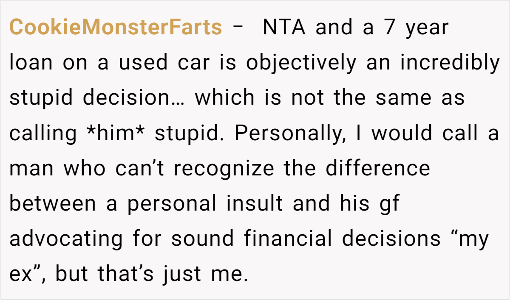Screen dimensions: 510x300
Task: Click the word 'sound' in last lines
Action: (x=202, y=239)
